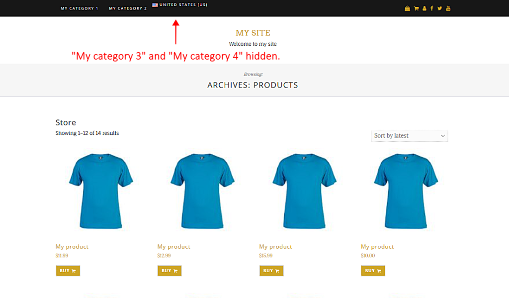The width and height of the screenshot is (509, 298).
Task: Open the $15.99 My product link
Action: (x=275, y=246)
